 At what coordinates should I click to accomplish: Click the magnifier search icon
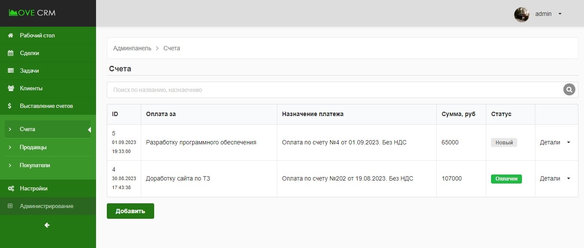tap(569, 90)
